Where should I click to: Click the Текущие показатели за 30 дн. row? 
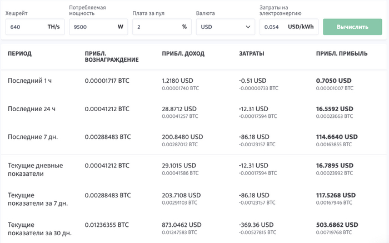[39, 229]
